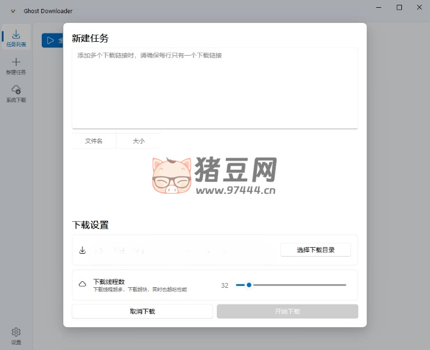The height and width of the screenshot is (350, 430).
Task: Click the download arrow icon beside folder path
Action: (82, 250)
